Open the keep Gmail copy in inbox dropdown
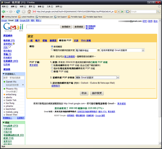The width and height of the screenshot is (162, 149). click(122, 50)
